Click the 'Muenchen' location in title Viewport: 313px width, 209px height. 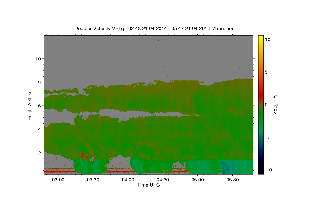pos(223,28)
